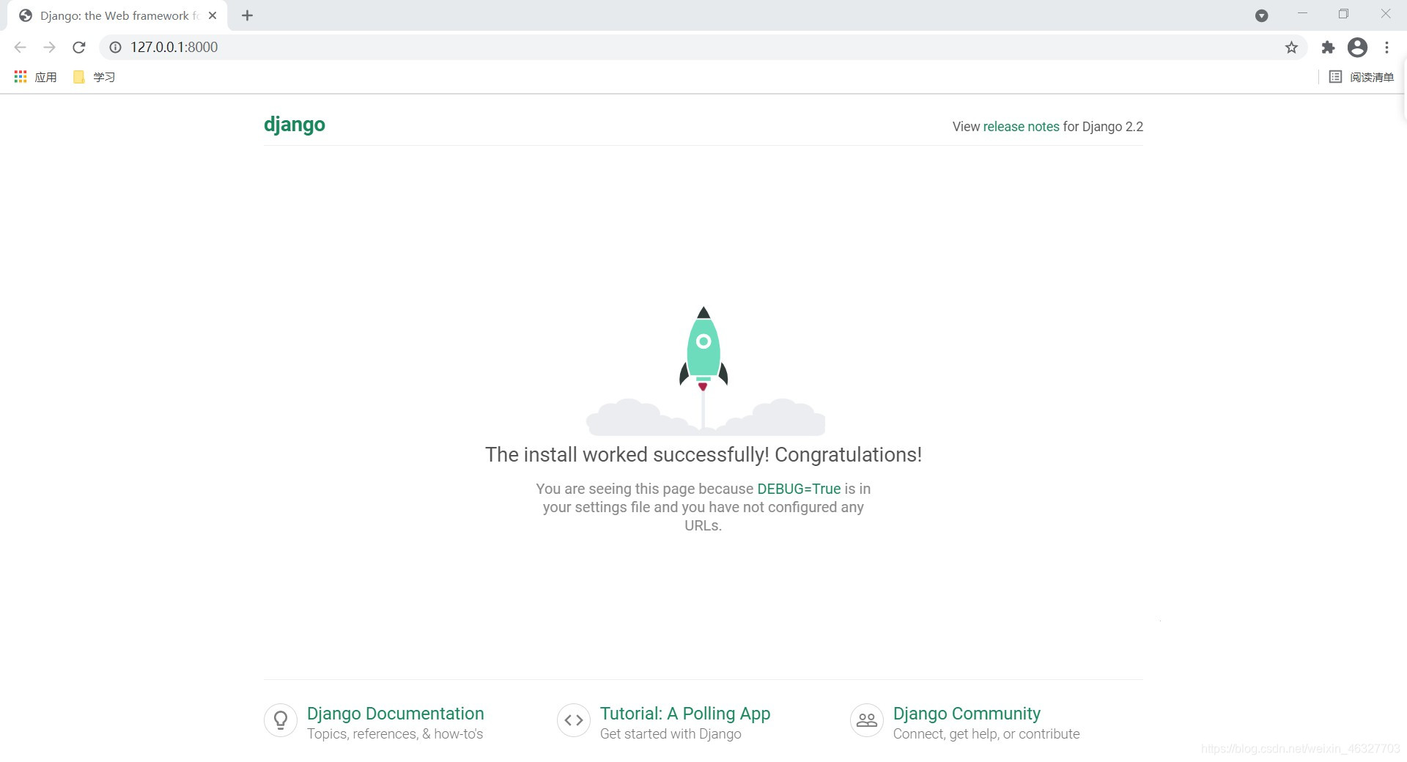1407x762 pixels.
Task: Follow the DEBUG=True link
Action: 799,489
